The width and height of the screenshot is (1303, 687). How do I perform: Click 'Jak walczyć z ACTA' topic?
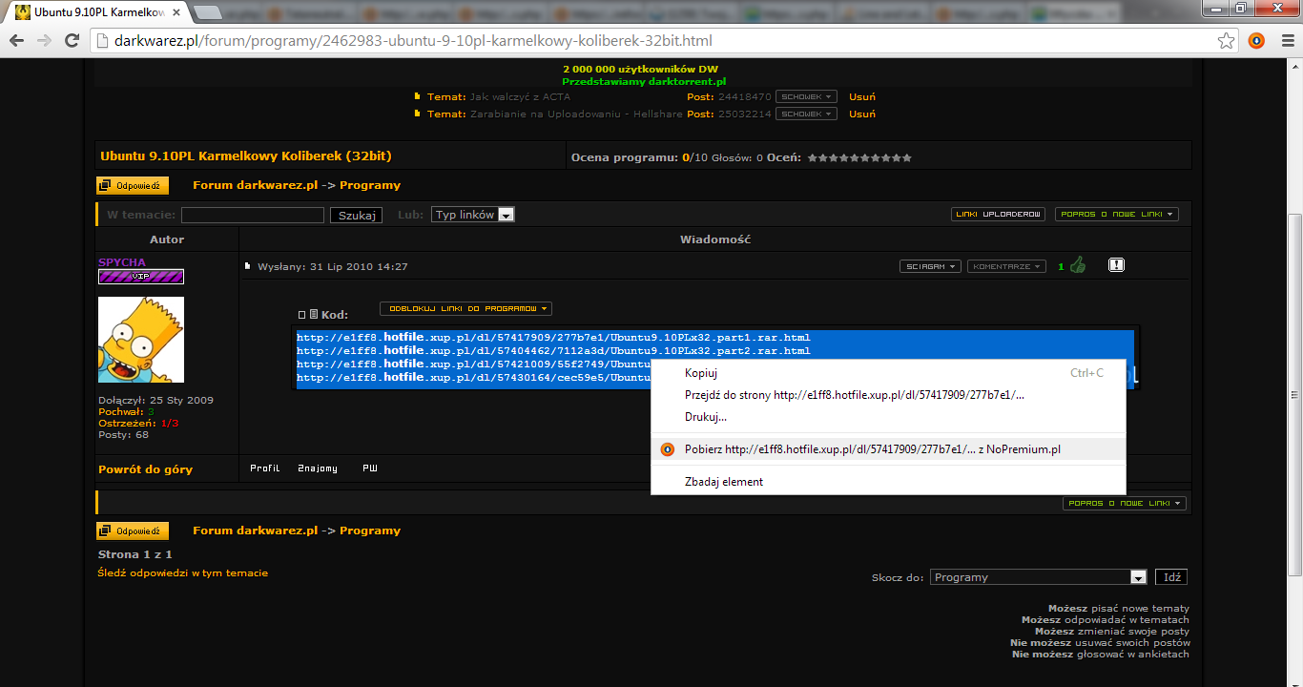point(520,96)
